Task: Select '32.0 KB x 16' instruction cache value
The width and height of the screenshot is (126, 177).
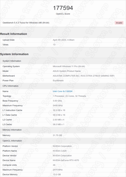Action: 59,110
